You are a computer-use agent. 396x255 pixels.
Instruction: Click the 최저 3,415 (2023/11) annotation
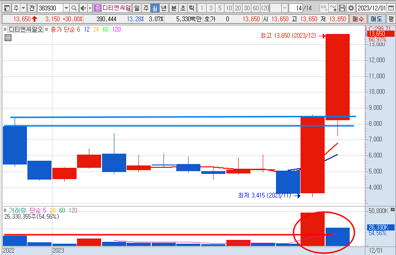265,195
